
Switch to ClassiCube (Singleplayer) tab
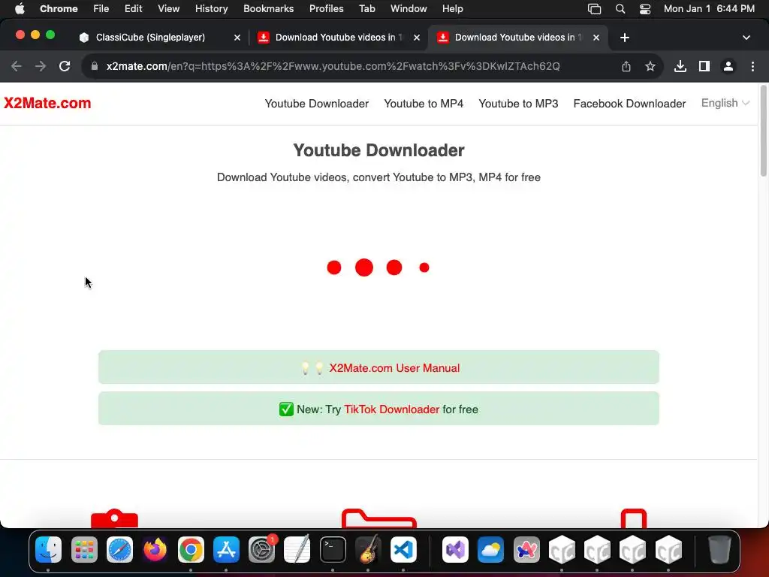[x=150, y=38]
